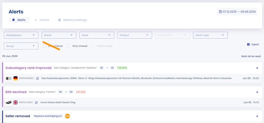
Task: Open the Store filter dropdown
Action: 97,35
